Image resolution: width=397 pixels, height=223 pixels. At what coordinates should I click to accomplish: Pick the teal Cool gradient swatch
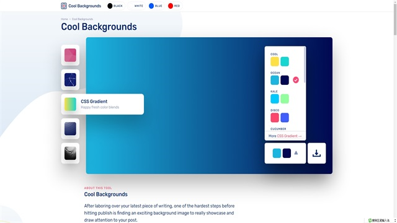click(x=285, y=61)
